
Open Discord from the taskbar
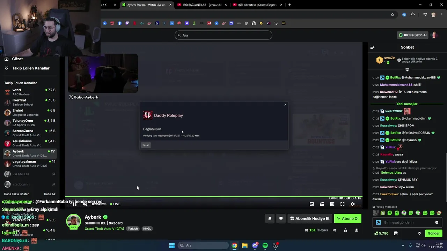click(x=255, y=245)
